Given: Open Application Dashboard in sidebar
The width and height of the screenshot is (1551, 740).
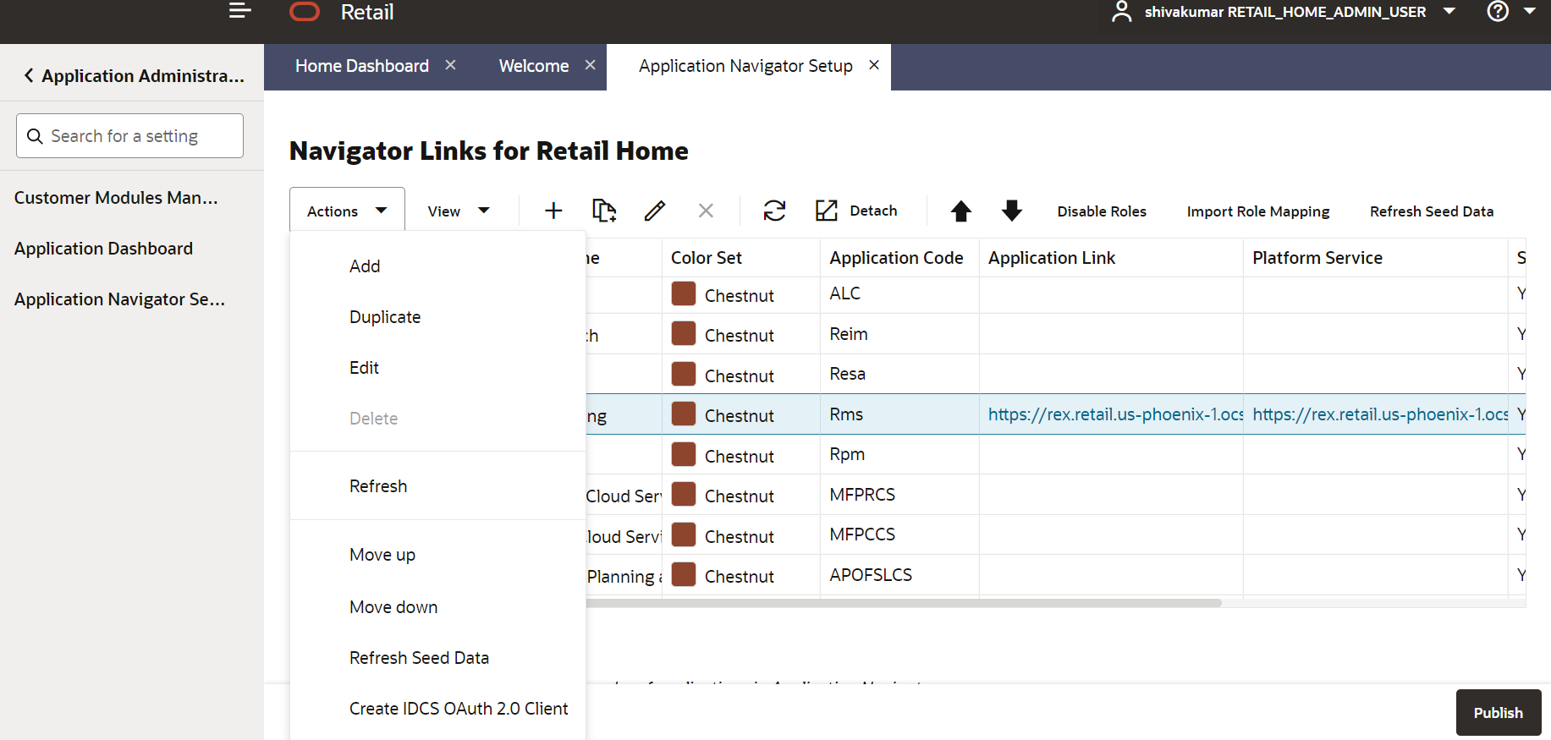Looking at the screenshot, I should click(x=103, y=248).
